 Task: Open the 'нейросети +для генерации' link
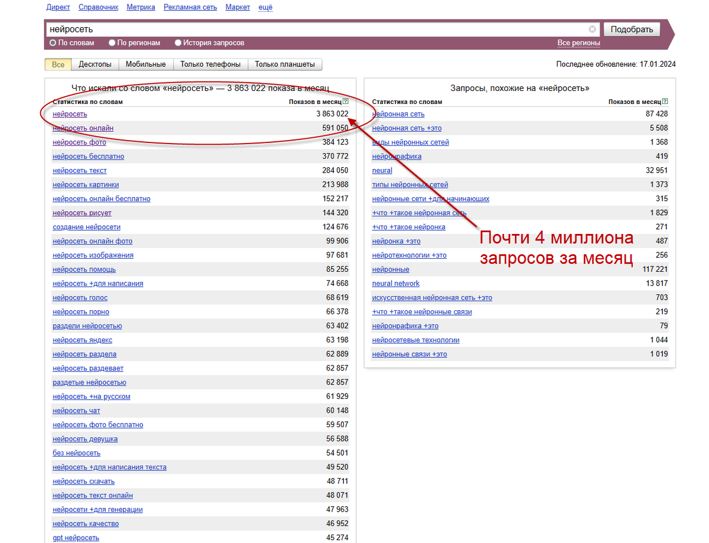97,509
